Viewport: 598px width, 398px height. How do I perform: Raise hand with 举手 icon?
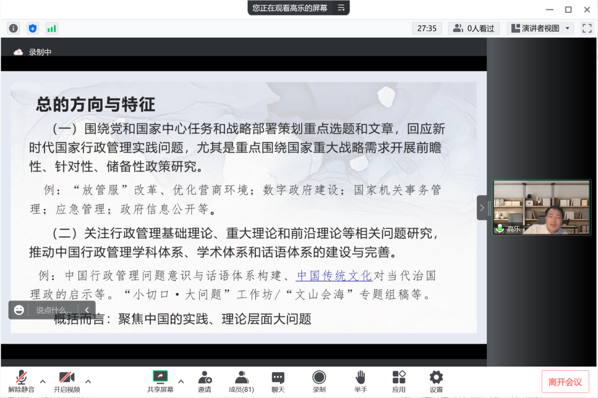tap(361, 381)
